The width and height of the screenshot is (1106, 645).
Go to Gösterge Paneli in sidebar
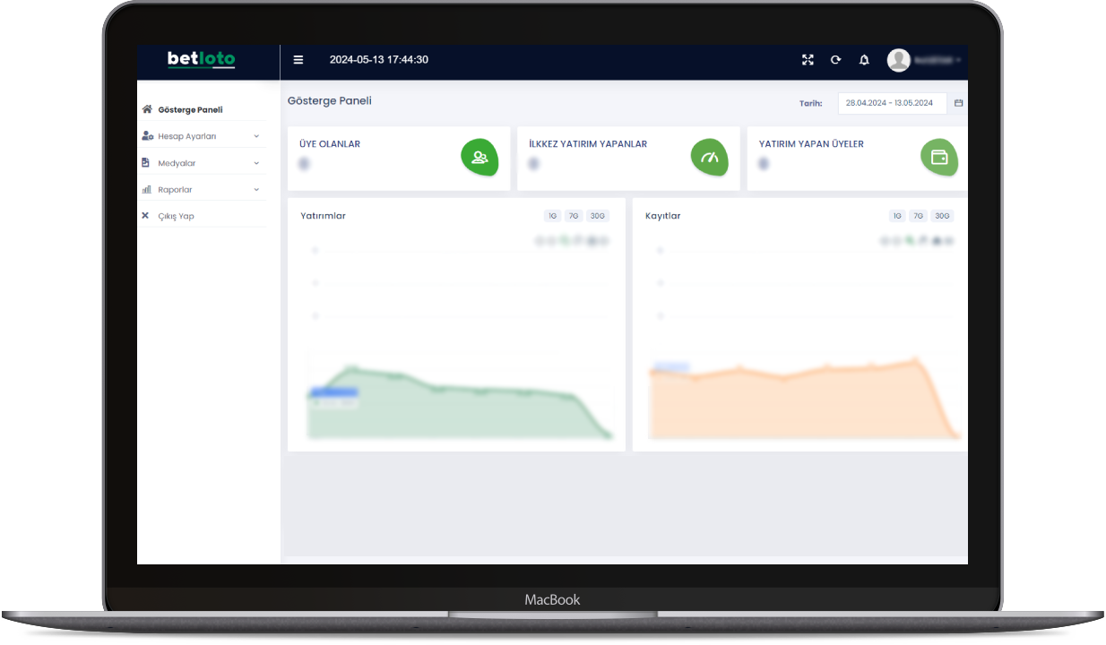189,110
